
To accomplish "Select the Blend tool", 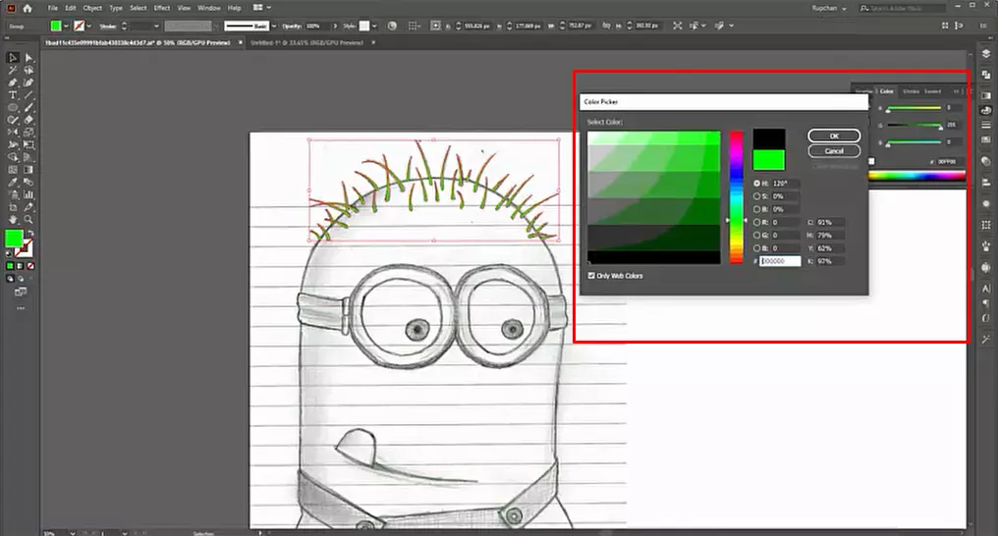I will [28, 182].
